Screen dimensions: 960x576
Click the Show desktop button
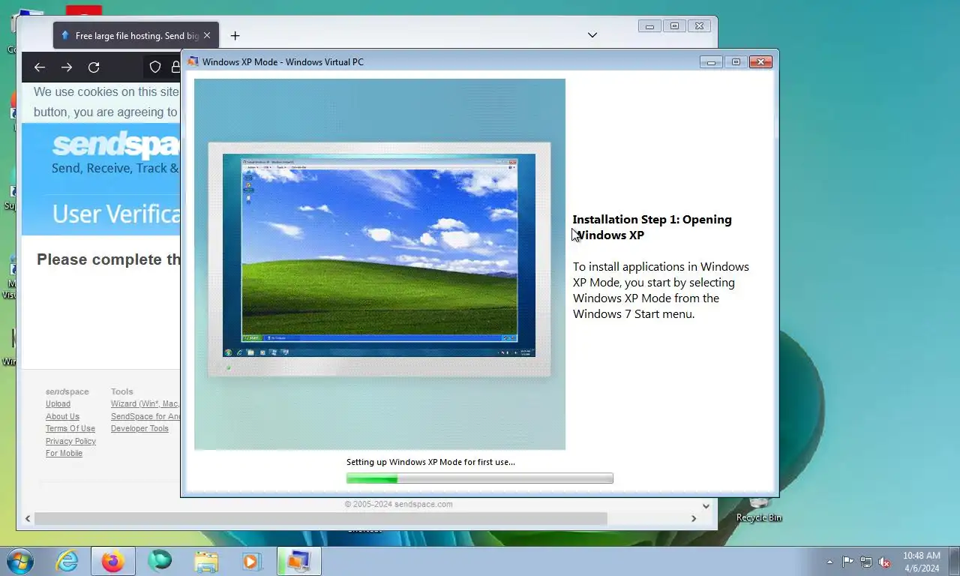point(954,561)
